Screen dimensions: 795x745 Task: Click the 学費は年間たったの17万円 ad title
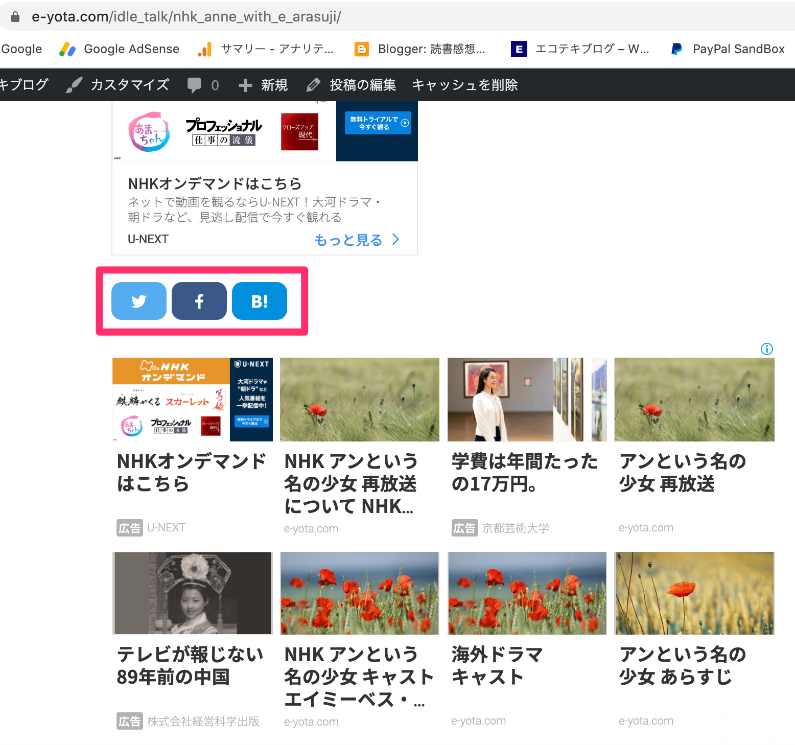[525, 472]
